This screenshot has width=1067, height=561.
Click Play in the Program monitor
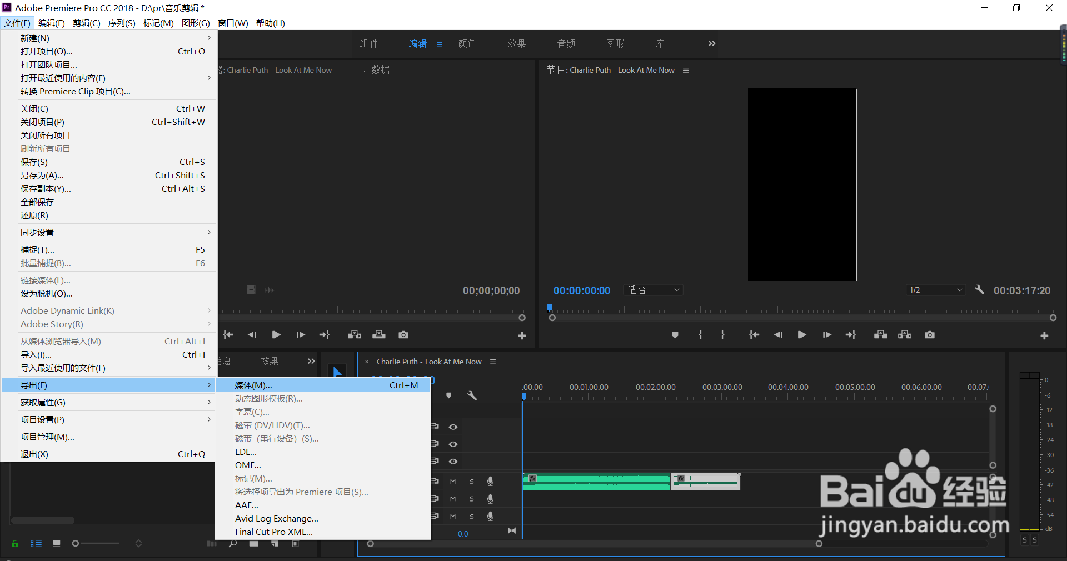point(802,335)
